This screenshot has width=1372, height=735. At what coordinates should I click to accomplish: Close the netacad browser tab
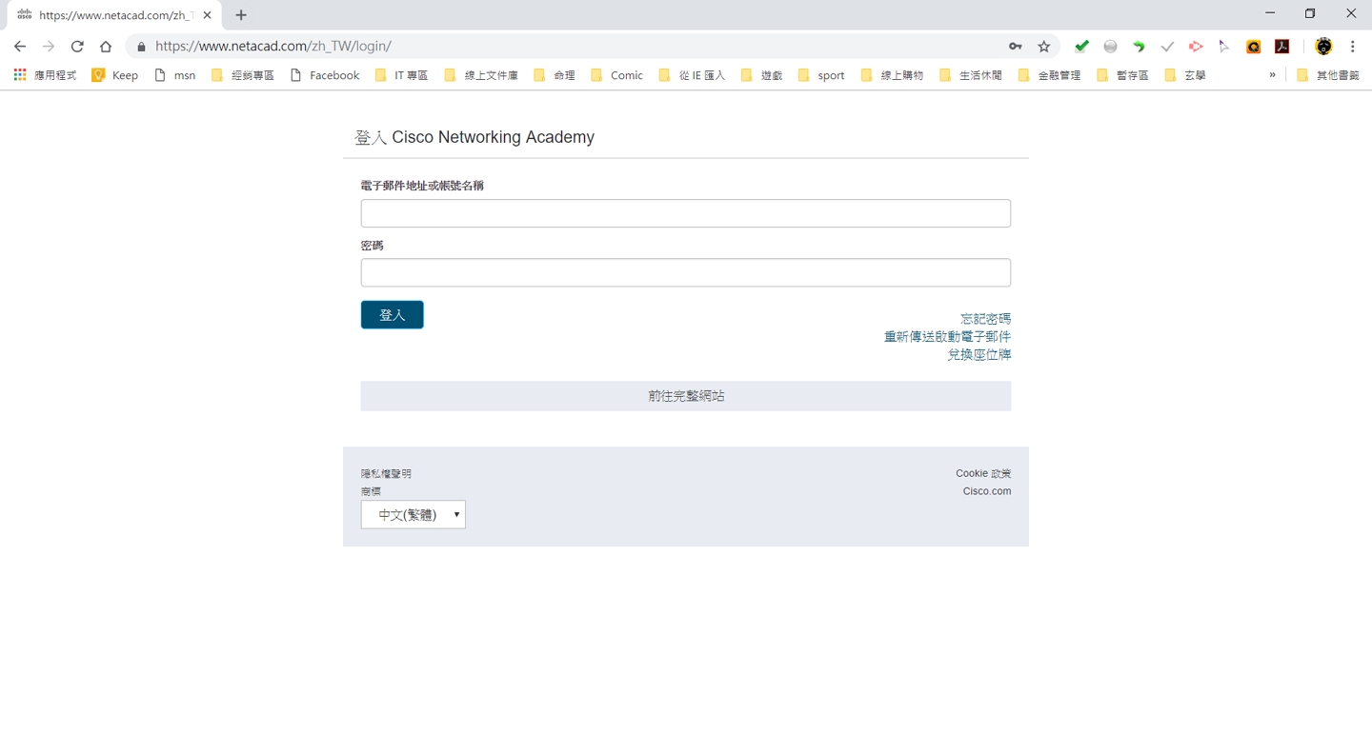coord(207,15)
